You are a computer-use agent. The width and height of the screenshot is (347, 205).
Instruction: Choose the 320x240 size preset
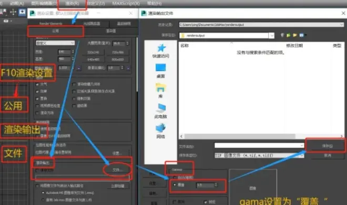point(93,53)
